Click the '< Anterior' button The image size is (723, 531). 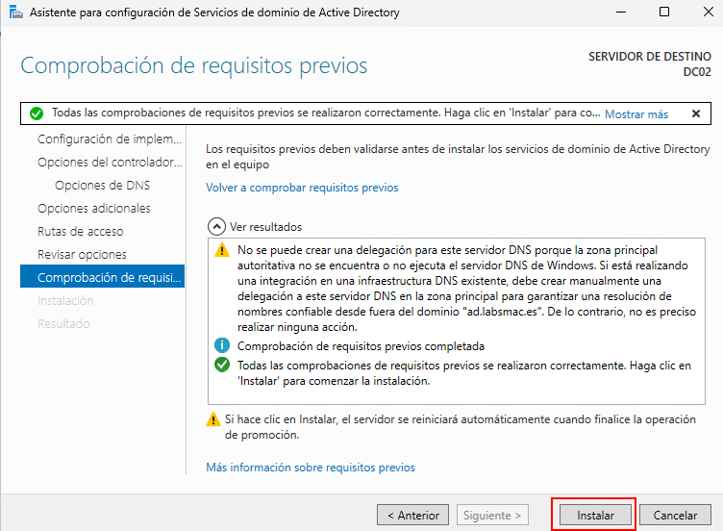[412, 515]
